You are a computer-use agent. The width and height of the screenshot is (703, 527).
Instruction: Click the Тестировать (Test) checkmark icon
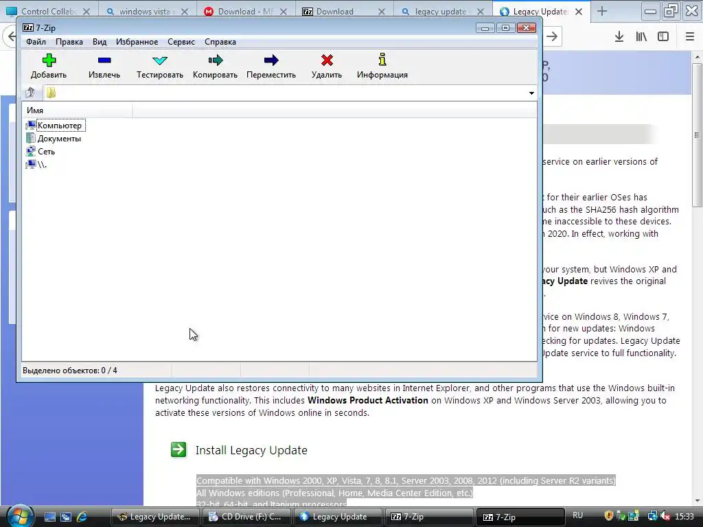click(159, 60)
